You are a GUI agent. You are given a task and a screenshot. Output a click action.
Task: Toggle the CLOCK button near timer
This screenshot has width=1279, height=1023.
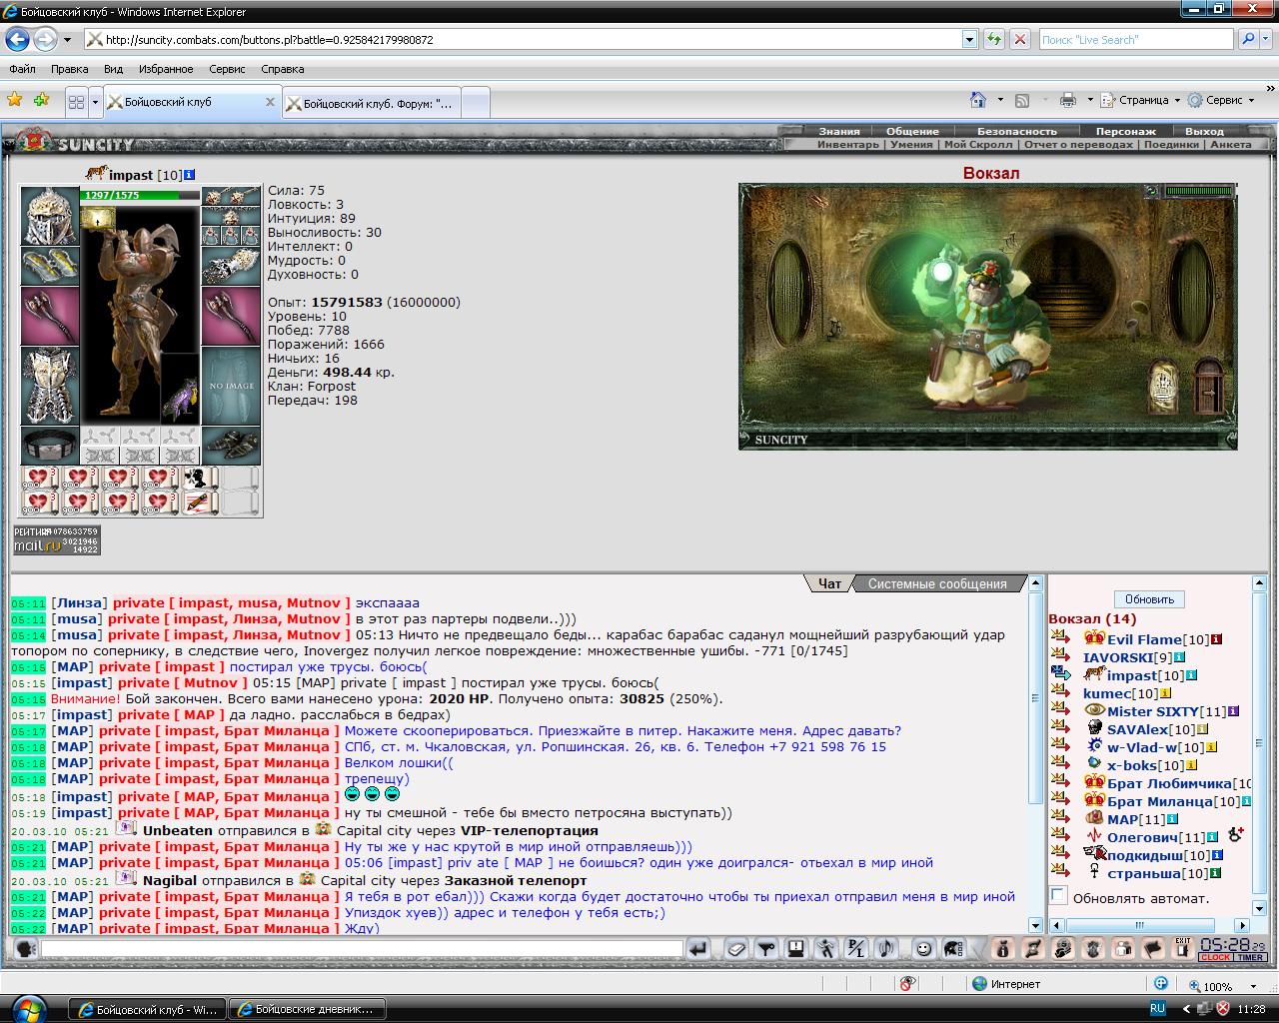click(1215, 957)
